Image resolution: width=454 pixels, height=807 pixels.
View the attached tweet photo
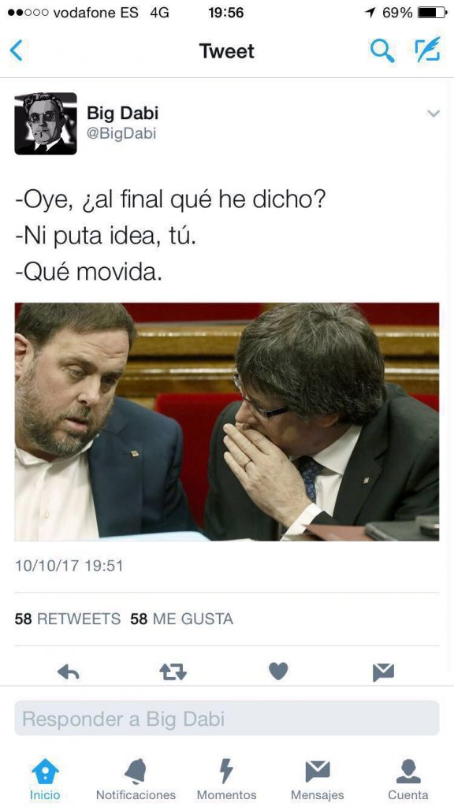click(x=226, y=422)
